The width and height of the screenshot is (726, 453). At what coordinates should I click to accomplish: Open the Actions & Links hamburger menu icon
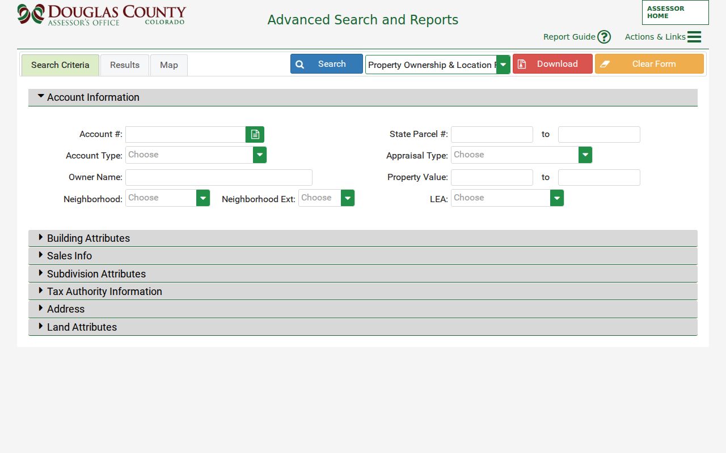coord(694,37)
